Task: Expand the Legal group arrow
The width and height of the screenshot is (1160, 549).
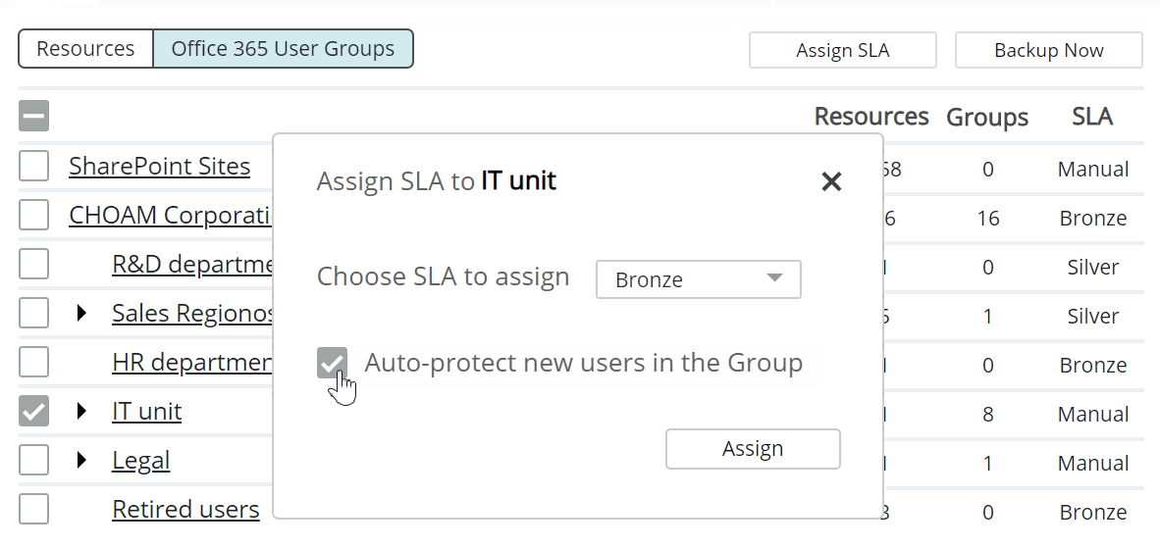Action: [x=82, y=461]
